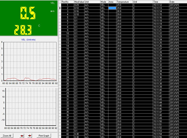The height and width of the screenshot is (138, 187).
Task: Select the MeaValue column header
Action: pyautogui.click(x=79, y=2)
